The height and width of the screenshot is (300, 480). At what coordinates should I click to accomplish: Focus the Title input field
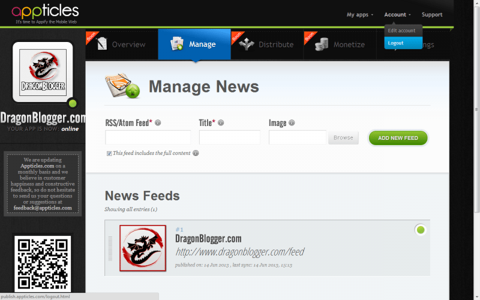[230, 137]
